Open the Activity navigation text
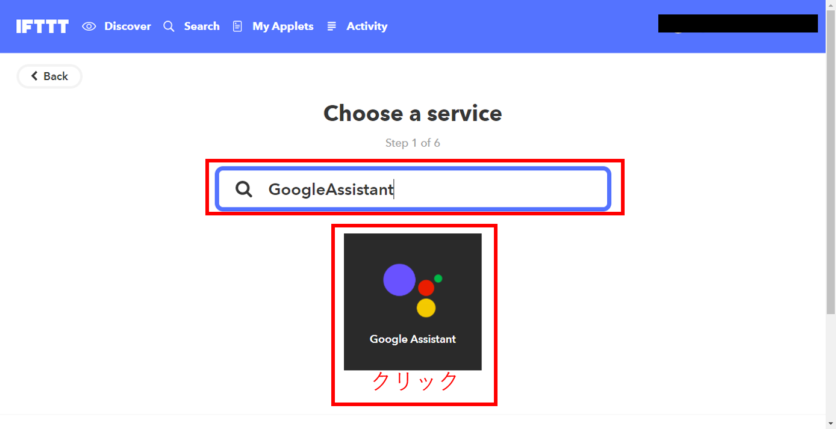This screenshot has height=429, width=836. (367, 26)
